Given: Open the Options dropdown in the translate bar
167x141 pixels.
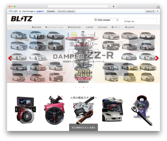Looking at the screenshot, I should click(x=150, y=11).
